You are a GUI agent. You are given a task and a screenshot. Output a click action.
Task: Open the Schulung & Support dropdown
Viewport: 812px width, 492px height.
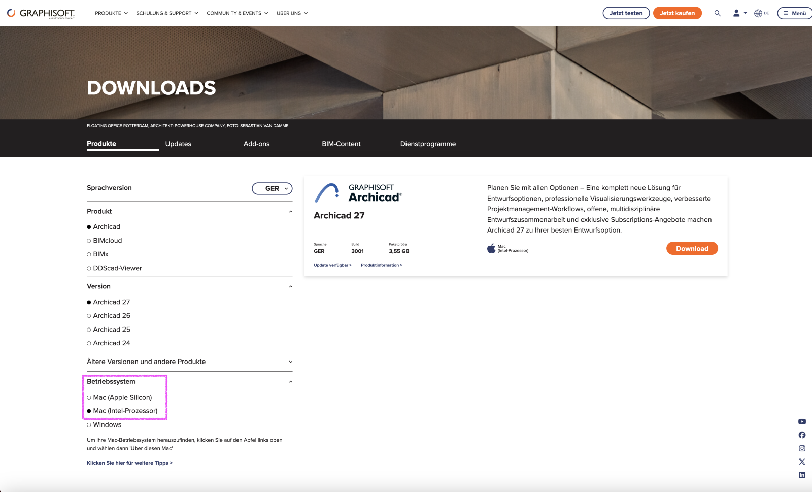pyautogui.click(x=167, y=13)
